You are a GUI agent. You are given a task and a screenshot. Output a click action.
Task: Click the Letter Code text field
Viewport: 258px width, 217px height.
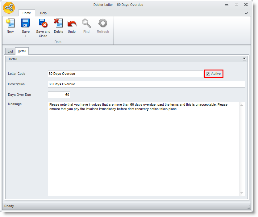coord(125,74)
